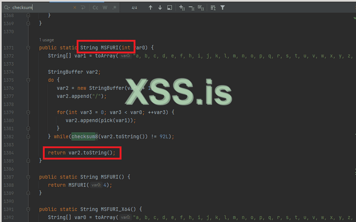Click the 4/4 match counter
This screenshot has width=356, height=222.
click(x=134, y=8)
